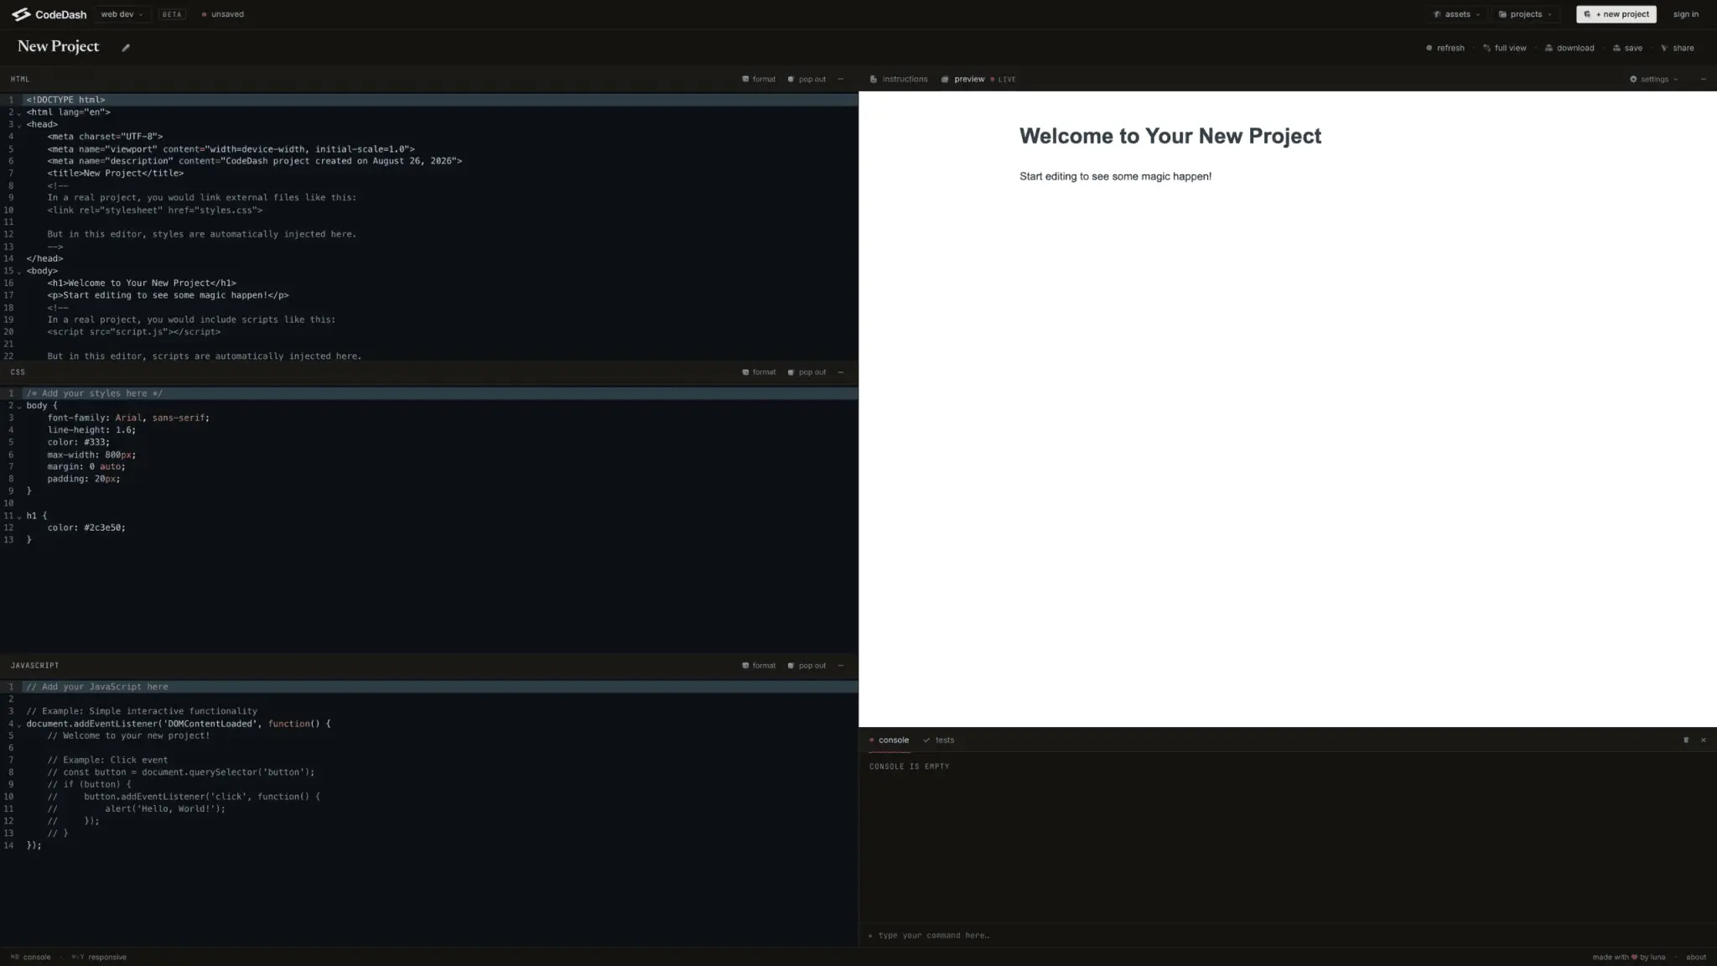Screen dimensions: 1717x966
Task: Click the LIVE indicator beside preview
Action: click(1004, 80)
